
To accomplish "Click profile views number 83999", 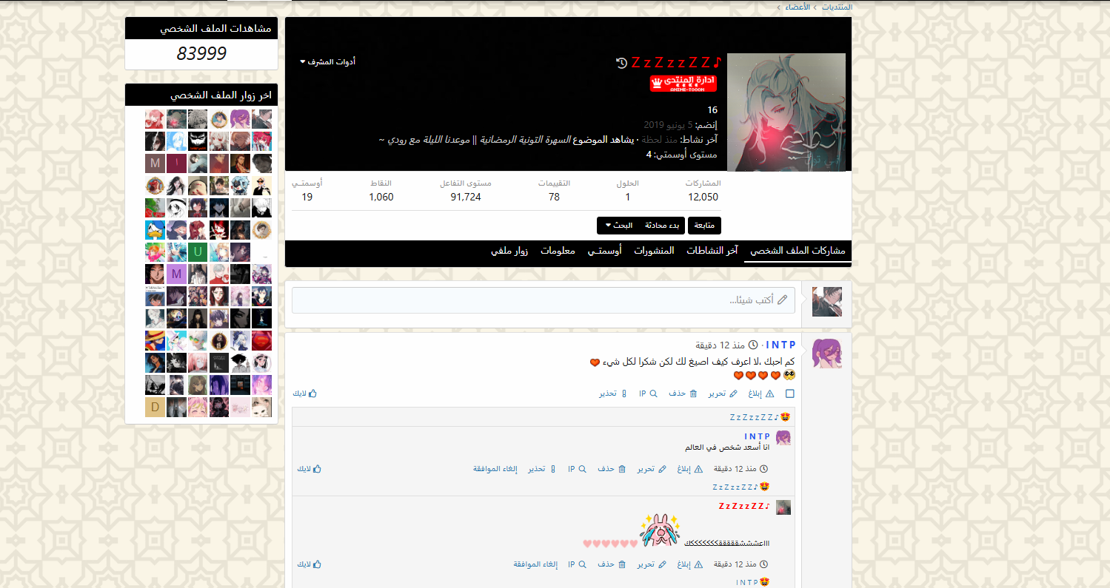I will tap(201, 53).
